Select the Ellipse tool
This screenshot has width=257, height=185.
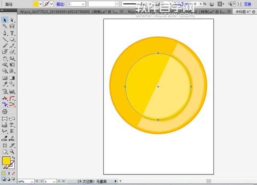pos(12,39)
